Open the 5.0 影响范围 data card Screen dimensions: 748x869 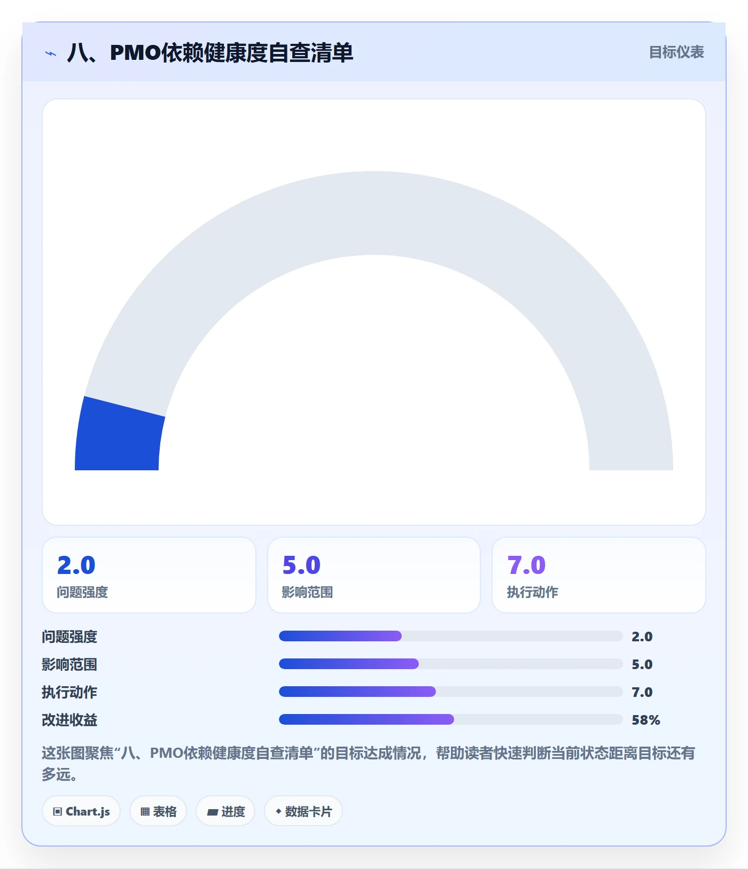click(x=374, y=575)
